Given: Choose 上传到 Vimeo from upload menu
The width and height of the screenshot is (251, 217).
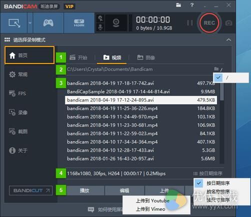Looking at the screenshot, I should pos(150,209).
